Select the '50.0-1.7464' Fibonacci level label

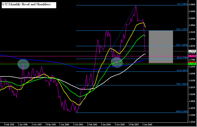182,58
